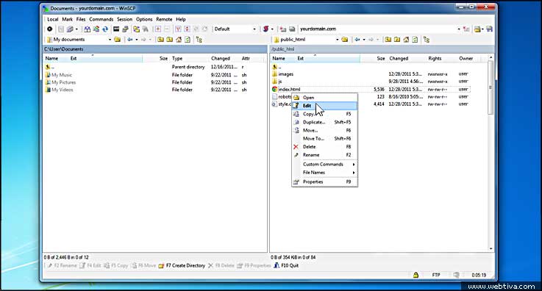Choose Duplicate in the context menu
Viewport: 542px width, 291px height.
tap(324, 122)
